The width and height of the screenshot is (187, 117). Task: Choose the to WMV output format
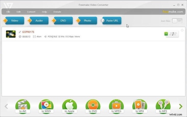[46, 106]
